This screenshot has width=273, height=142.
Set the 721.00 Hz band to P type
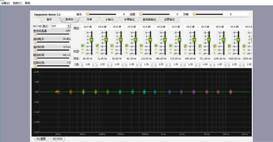tap(200, 46)
